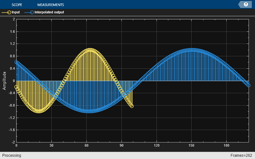Switch to the MEASUREMENTS tab
255x159 pixels.
tap(50, 5)
